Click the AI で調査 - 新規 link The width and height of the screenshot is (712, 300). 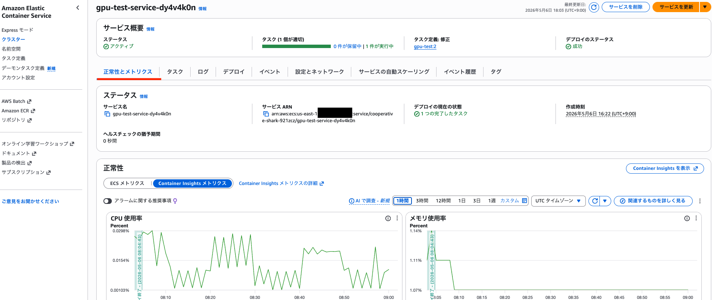click(x=369, y=201)
